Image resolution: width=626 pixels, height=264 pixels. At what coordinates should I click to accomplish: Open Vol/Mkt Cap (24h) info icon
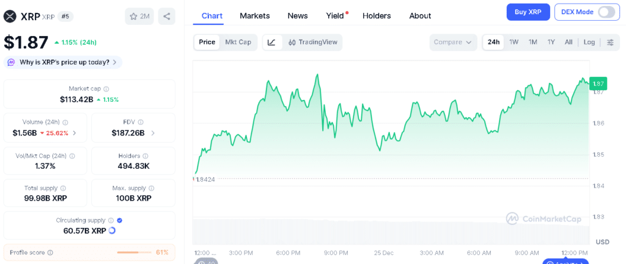[x=72, y=157]
